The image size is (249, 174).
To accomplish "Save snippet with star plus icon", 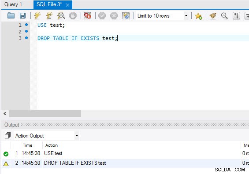I will (x=198, y=16).
